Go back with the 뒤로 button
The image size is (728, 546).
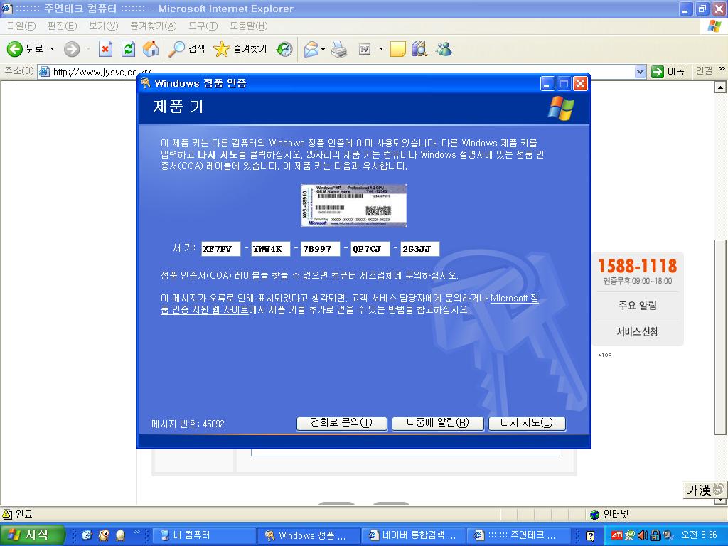(25, 49)
